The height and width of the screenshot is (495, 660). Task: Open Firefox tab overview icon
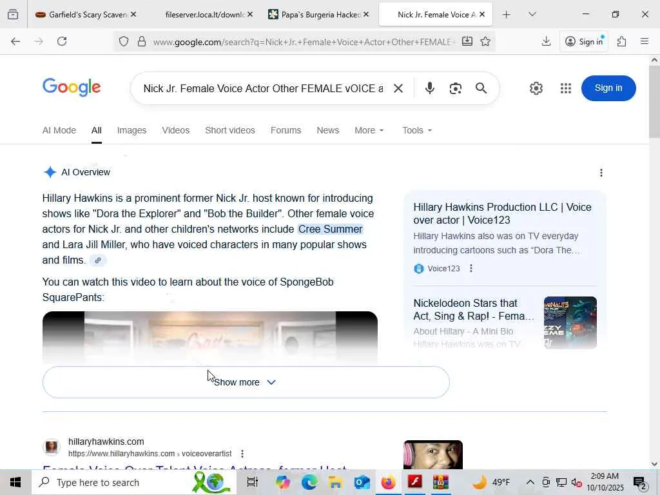(x=13, y=14)
